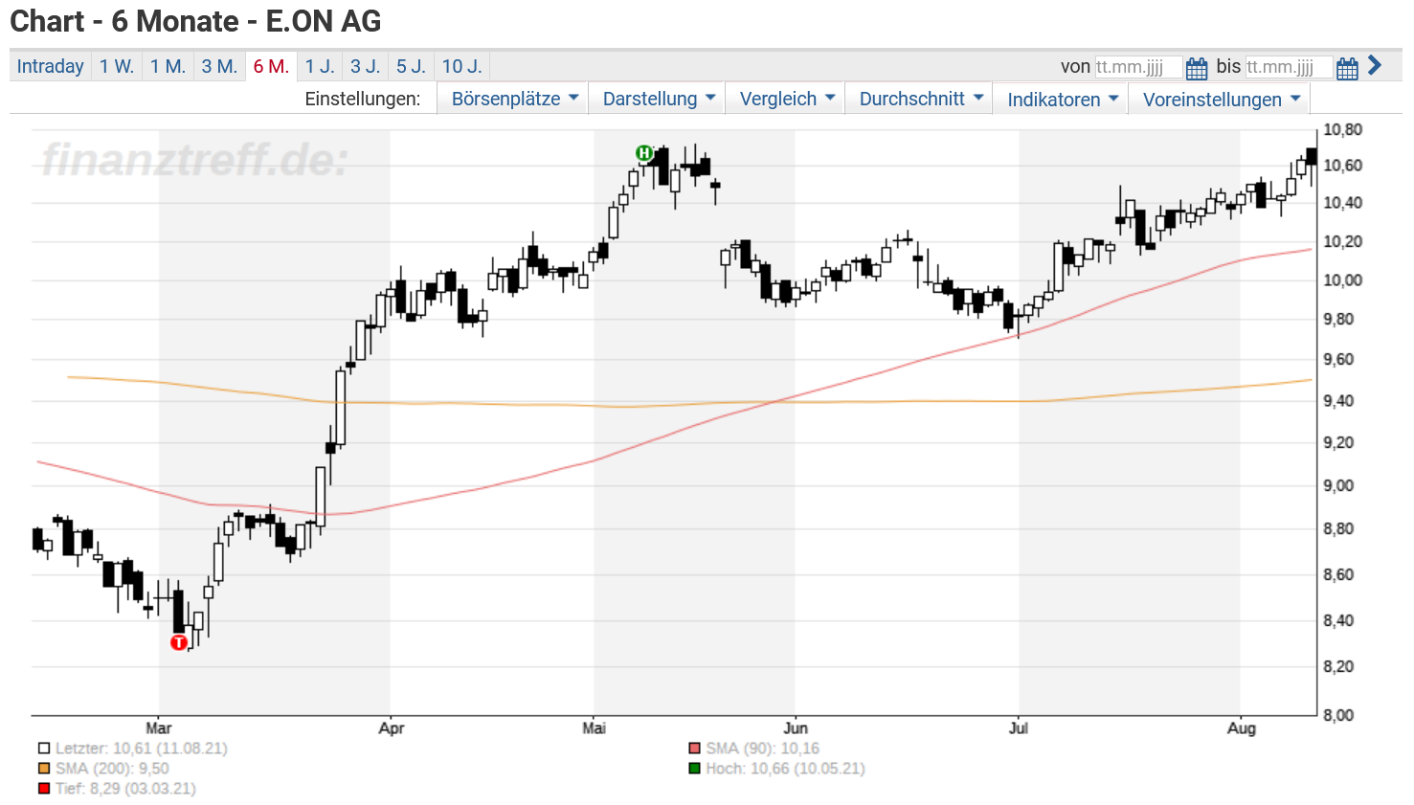
Task: Click the 'SMA (200): 9,50' legend text
Action: point(112,769)
